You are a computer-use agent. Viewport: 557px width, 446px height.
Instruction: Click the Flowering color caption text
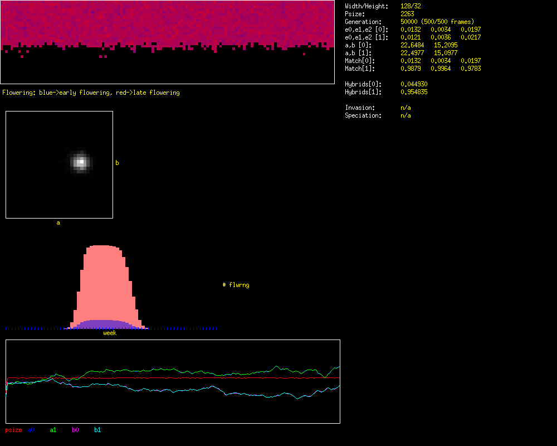[x=91, y=93]
